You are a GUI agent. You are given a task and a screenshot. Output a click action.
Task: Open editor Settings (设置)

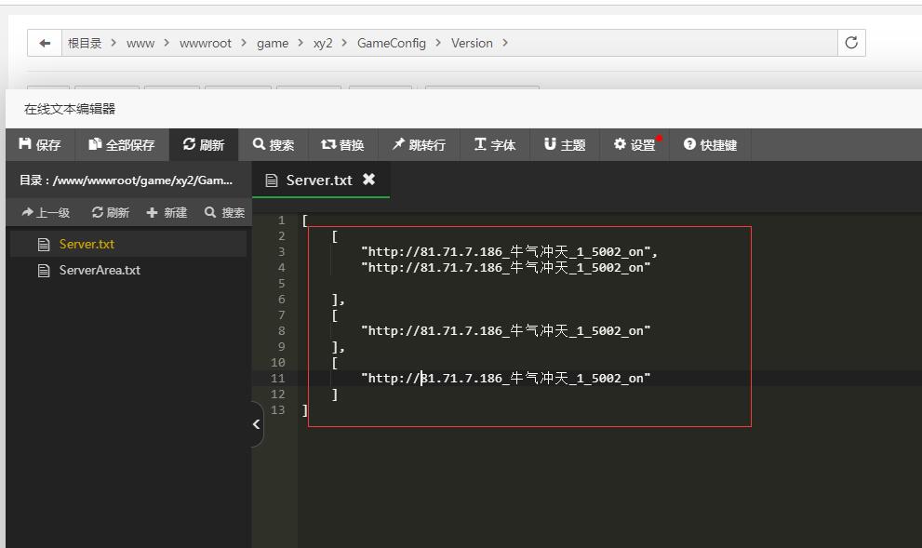click(x=635, y=145)
